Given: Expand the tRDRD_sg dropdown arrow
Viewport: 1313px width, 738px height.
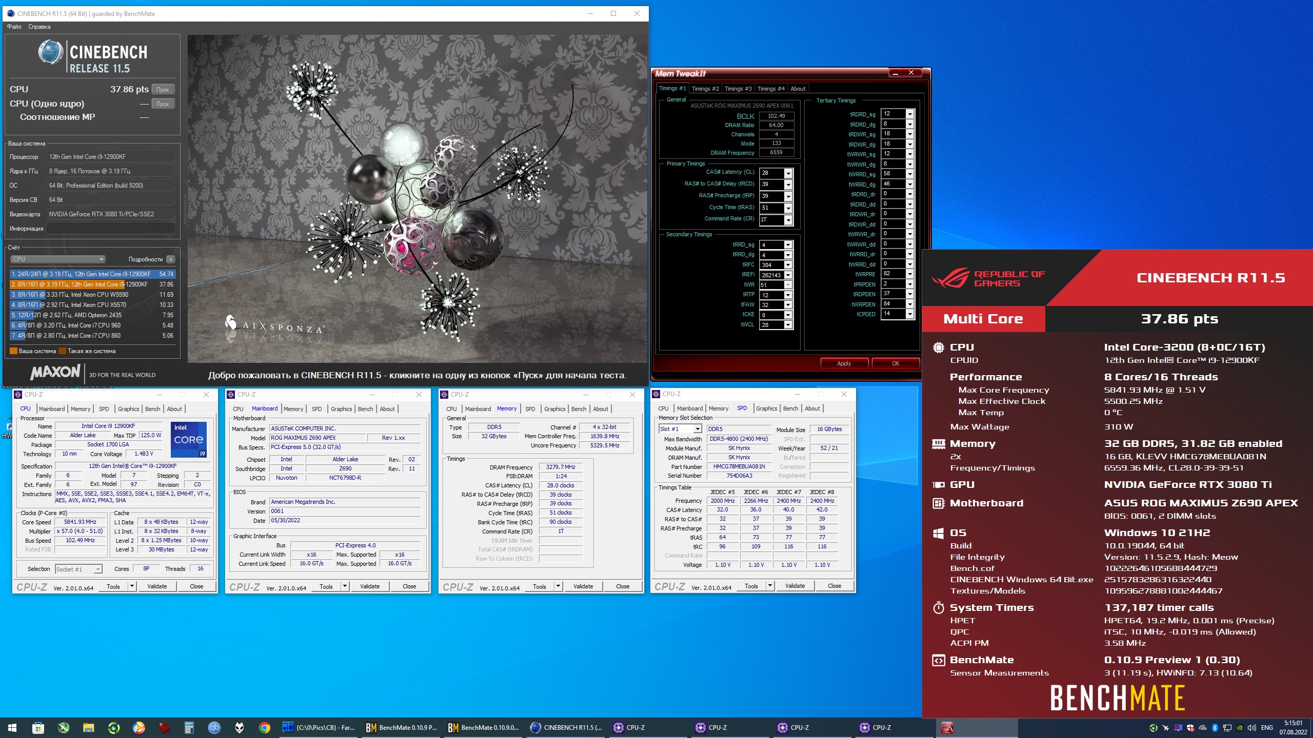Looking at the screenshot, I should tap(910, 114).
